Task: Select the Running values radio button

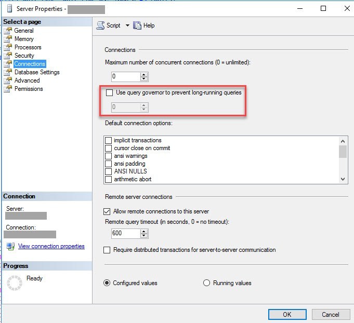Action: [207, 283]
